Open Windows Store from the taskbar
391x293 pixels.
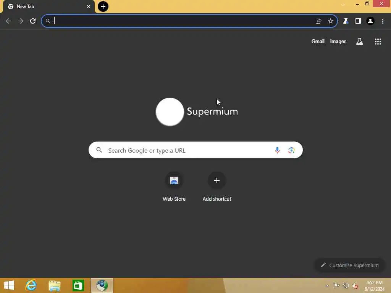coord(78,285)
